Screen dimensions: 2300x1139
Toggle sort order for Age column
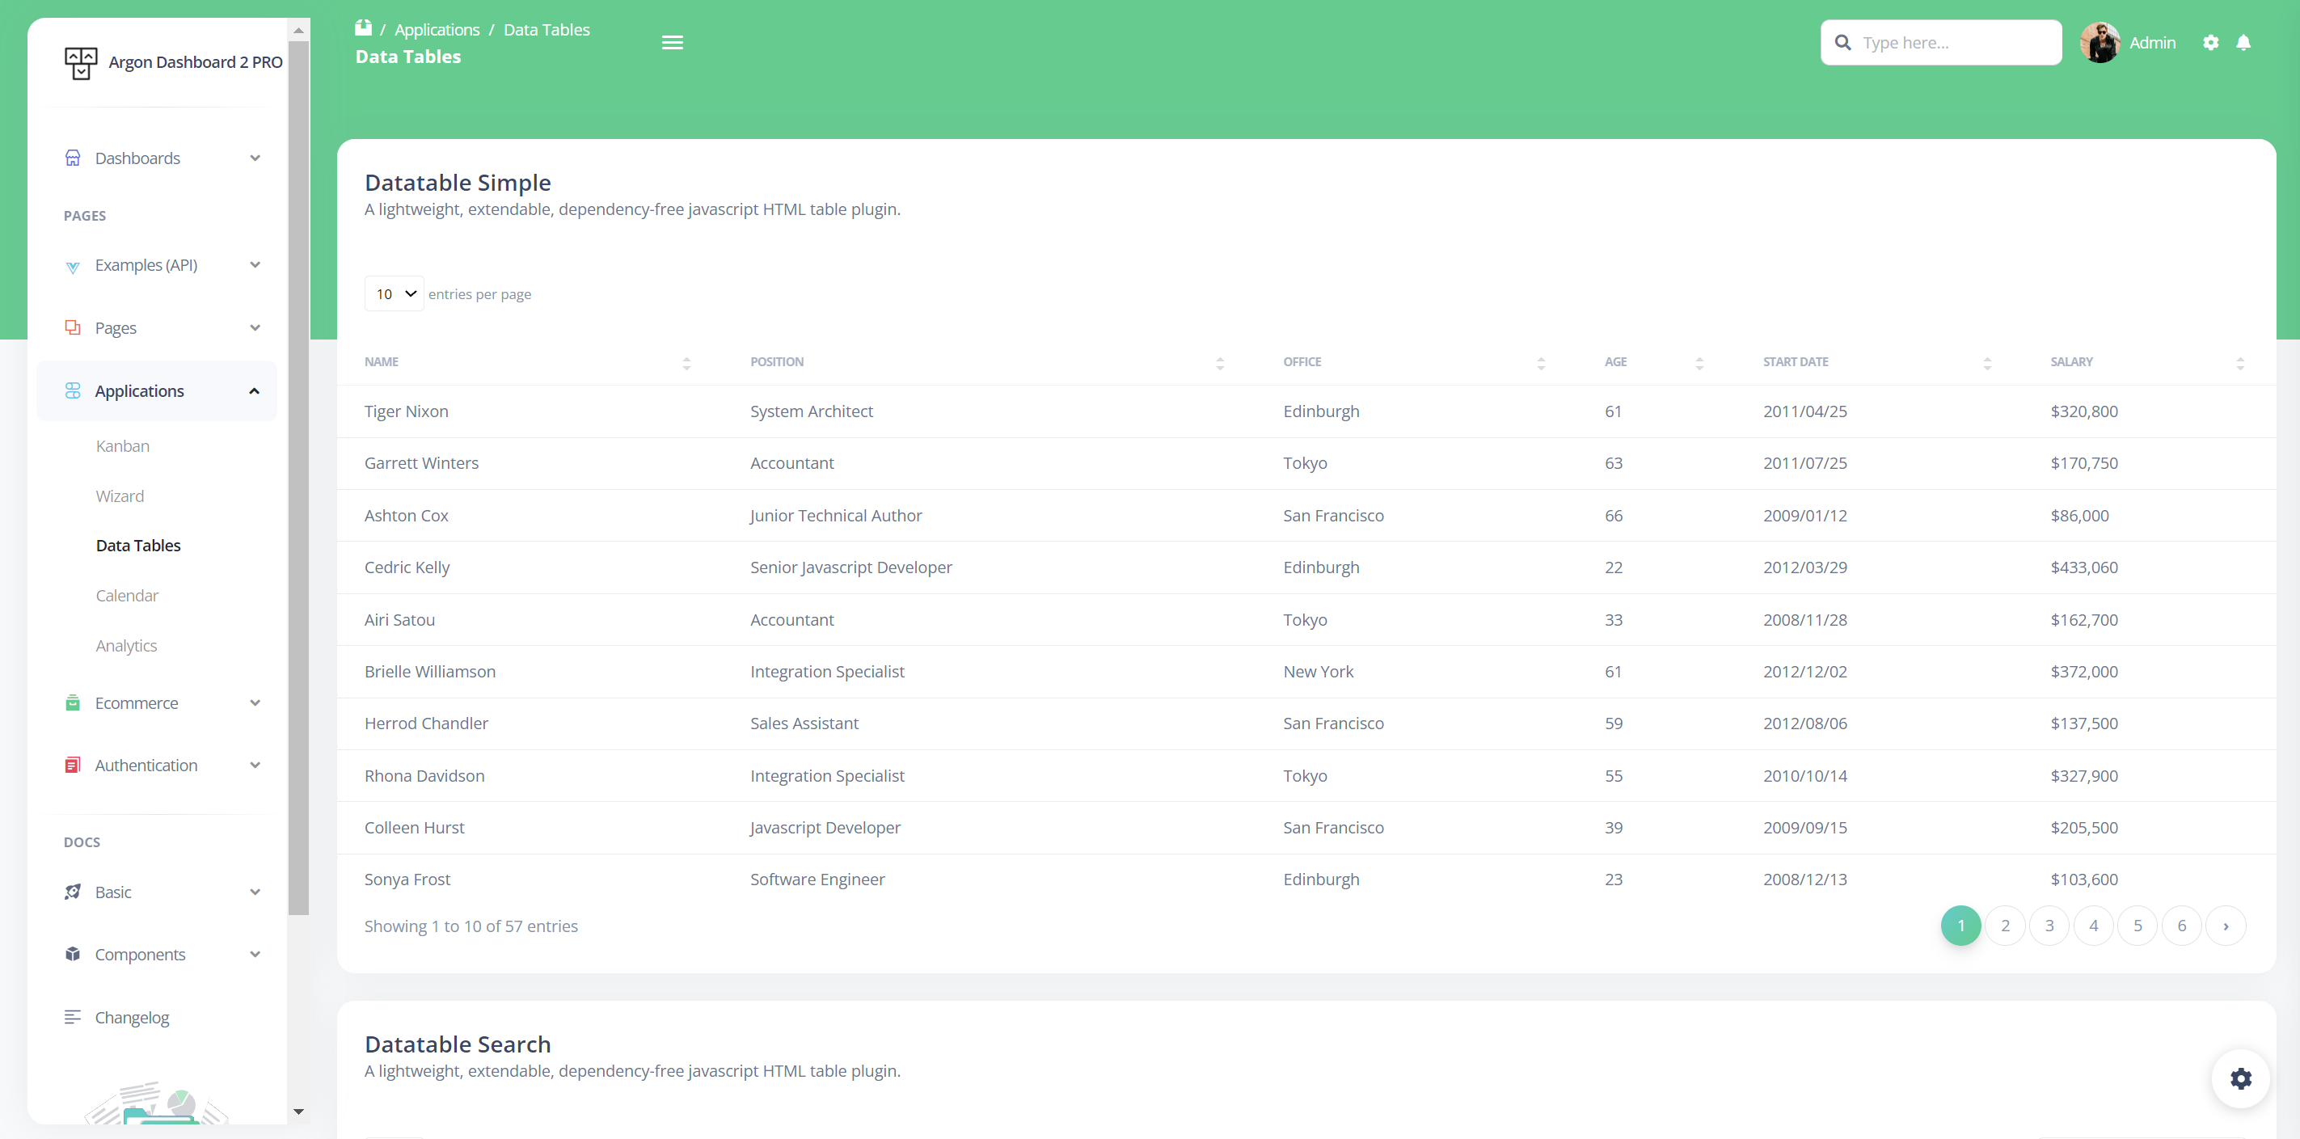[1699, 362]
